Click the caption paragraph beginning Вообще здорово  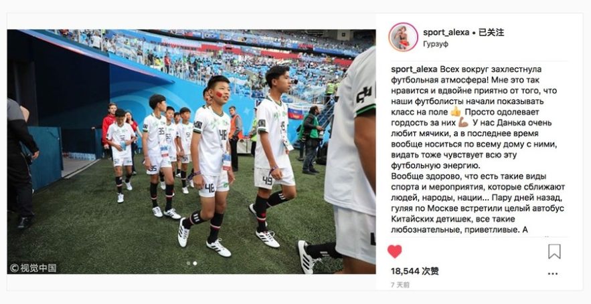point(478,203)
